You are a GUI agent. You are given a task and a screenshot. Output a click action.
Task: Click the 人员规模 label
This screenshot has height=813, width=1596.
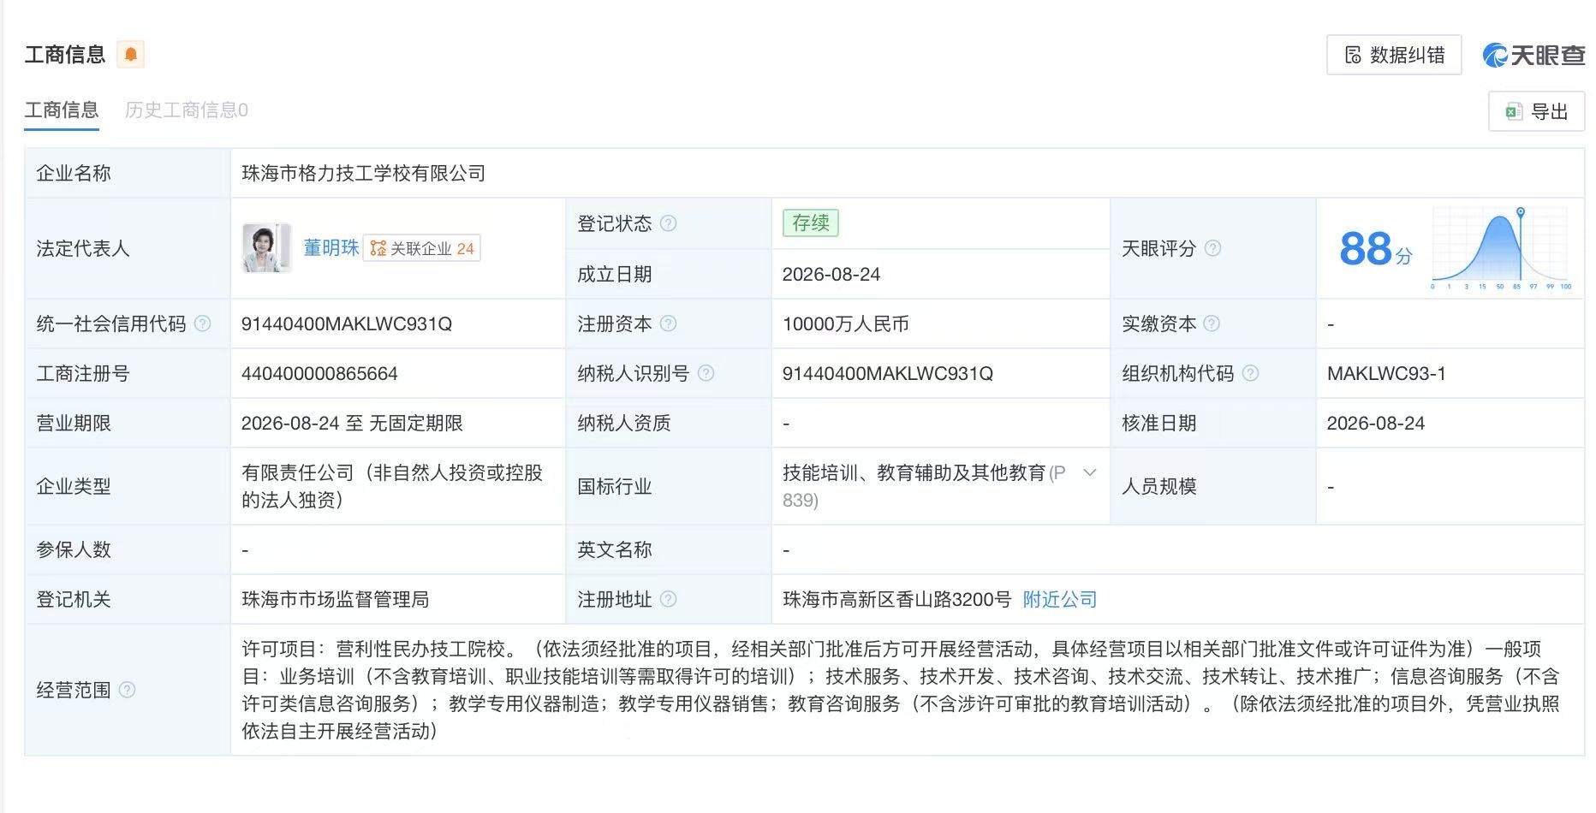(1159, 486)
